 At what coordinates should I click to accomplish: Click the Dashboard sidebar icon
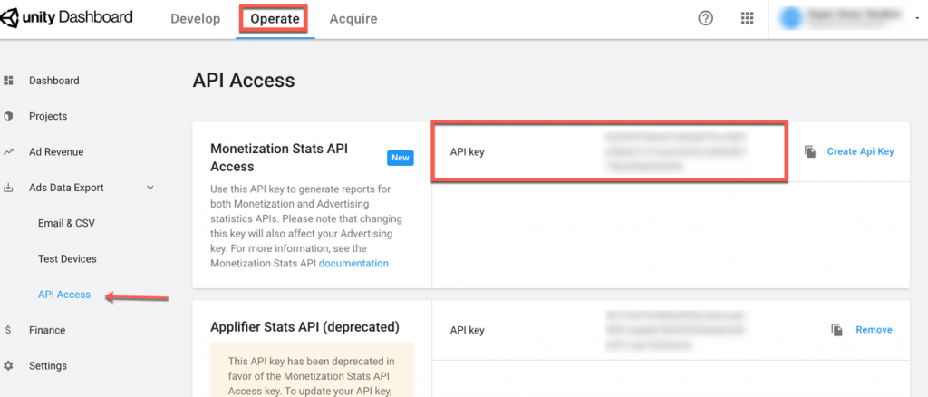pyautogui.click(x=8, y=81)
